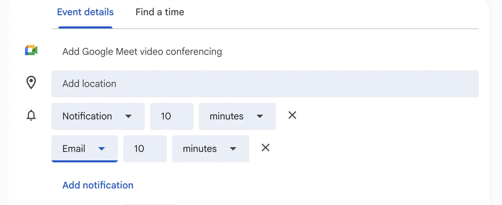Screen dimensions: 502x205
Task: Open the Notification reminder type dropdown
Action: [98, 116]
